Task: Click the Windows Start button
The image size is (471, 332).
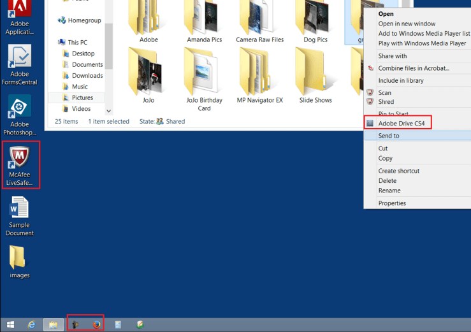Action: point(10,324)
